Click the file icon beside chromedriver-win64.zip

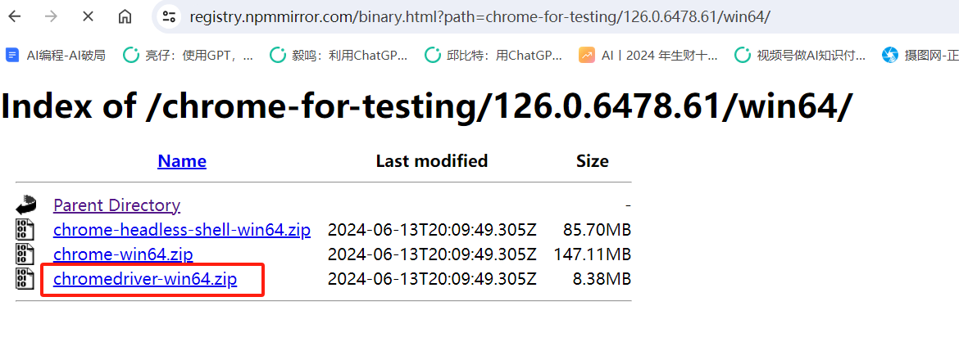pos(25,278)
